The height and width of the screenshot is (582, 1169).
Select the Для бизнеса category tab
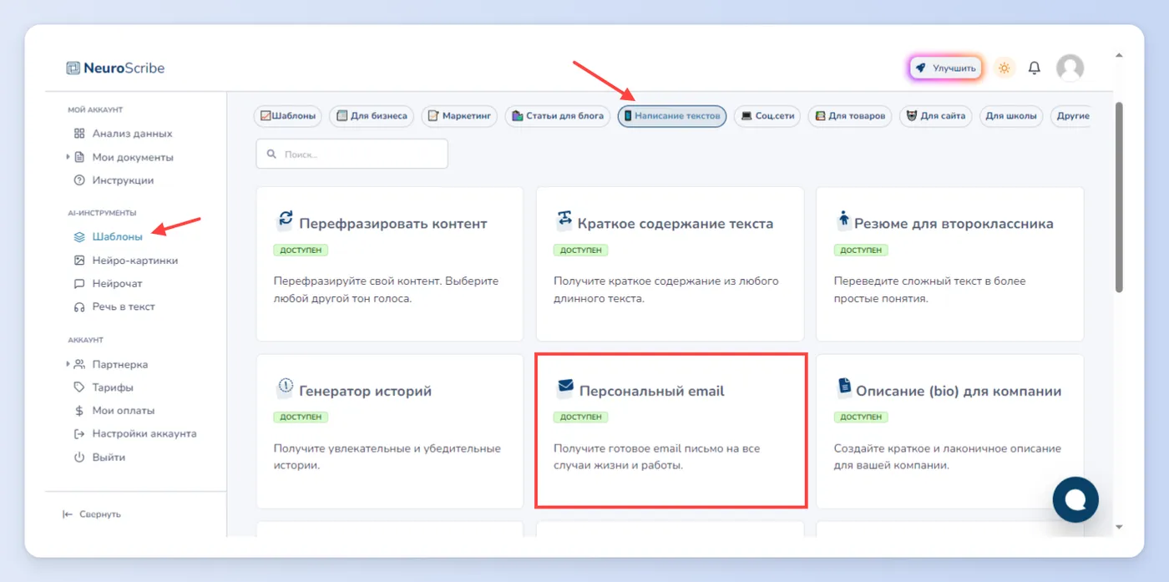(x=372, y=116)
